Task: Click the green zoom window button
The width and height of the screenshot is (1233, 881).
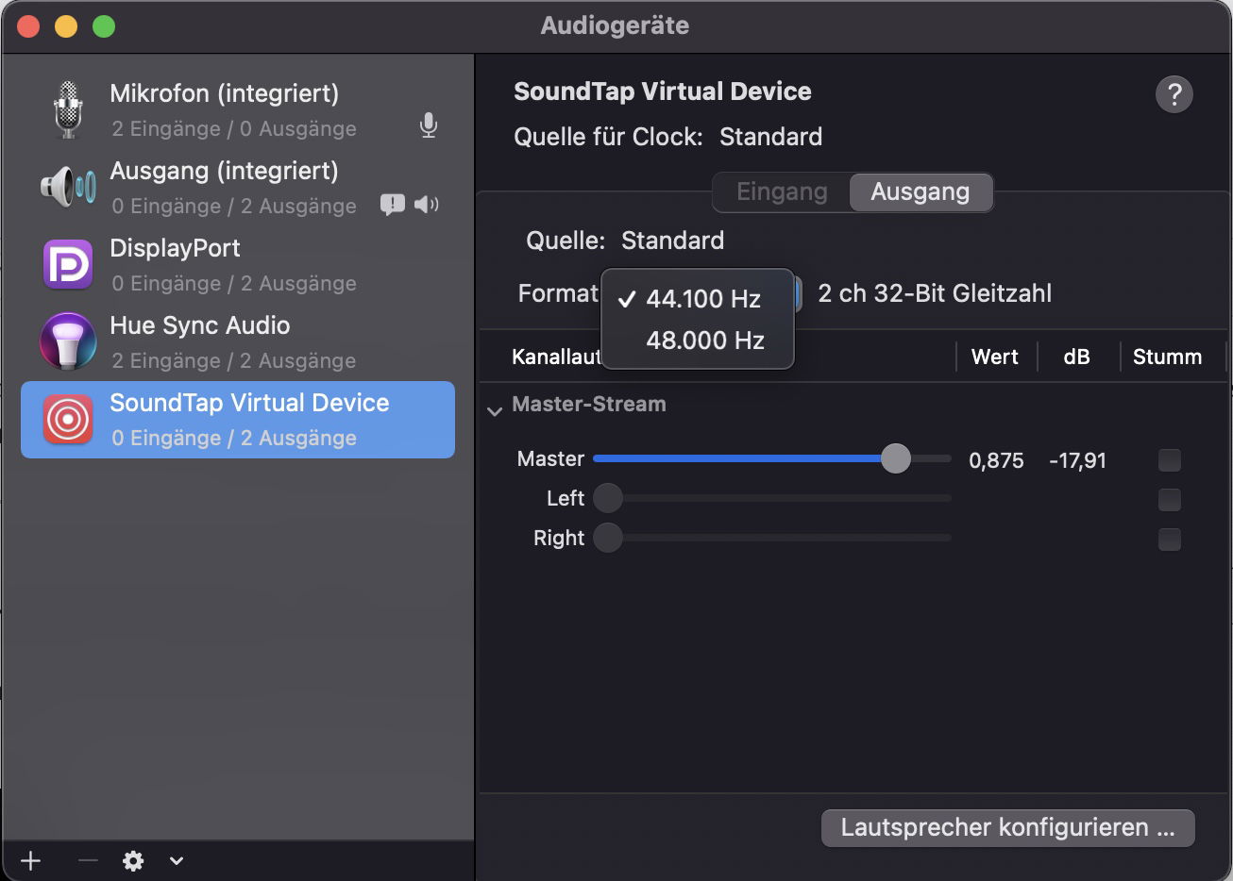Action: click(x=104, y=26)
